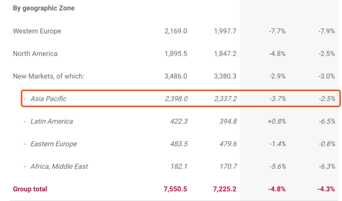This screenshot has width=342, height=201.
Task: Click the 'By geographic Zone' heading
Action: pyautogui.click(x=44, y=9)
